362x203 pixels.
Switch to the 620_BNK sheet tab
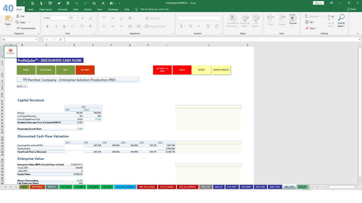point(246,187)
